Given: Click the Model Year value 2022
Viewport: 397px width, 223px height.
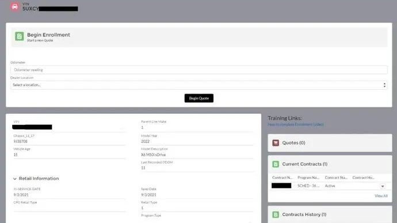Looking at the screenshot, I should pyautogui.click(x=145, y=141).
